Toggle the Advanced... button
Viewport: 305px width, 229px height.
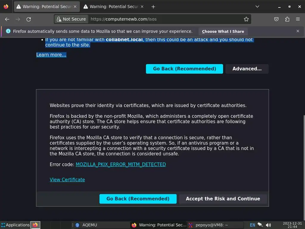pos(247,69)
